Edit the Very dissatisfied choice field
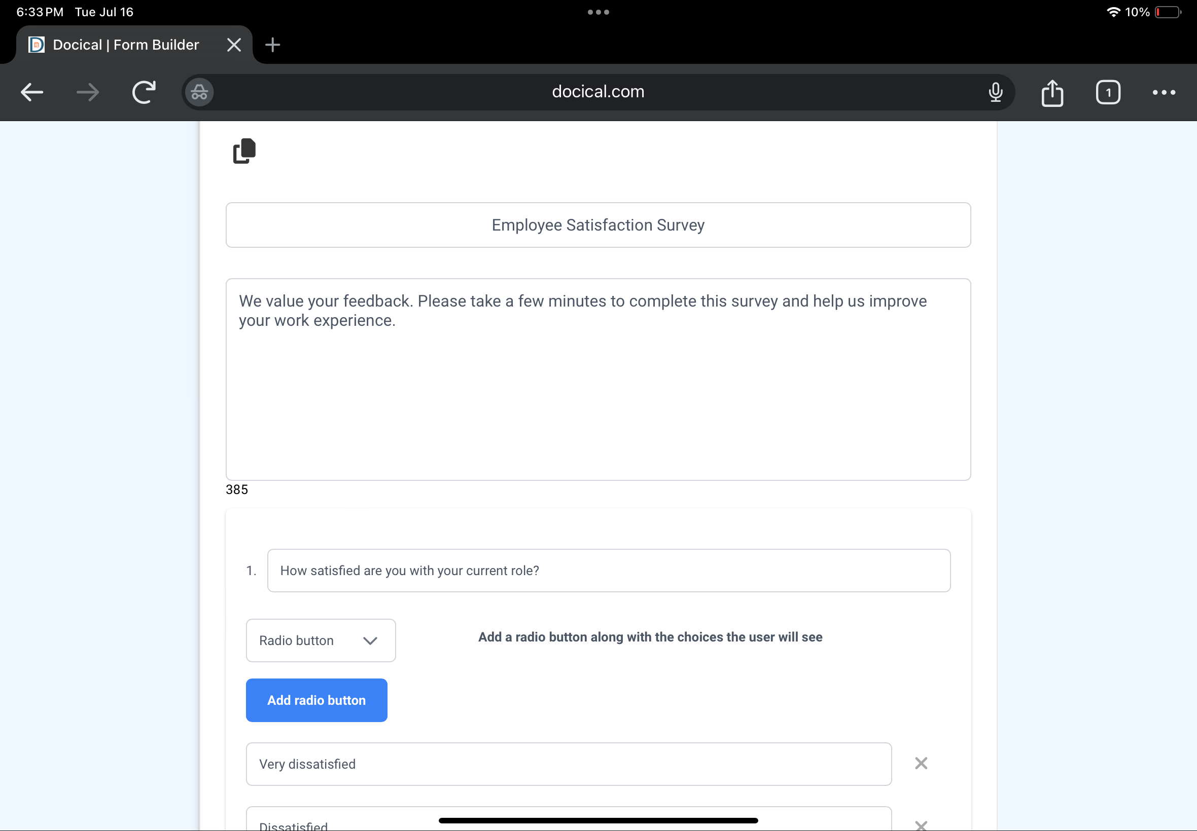The height and width of the screenshot is (831, 1197). tap(568, 764)
